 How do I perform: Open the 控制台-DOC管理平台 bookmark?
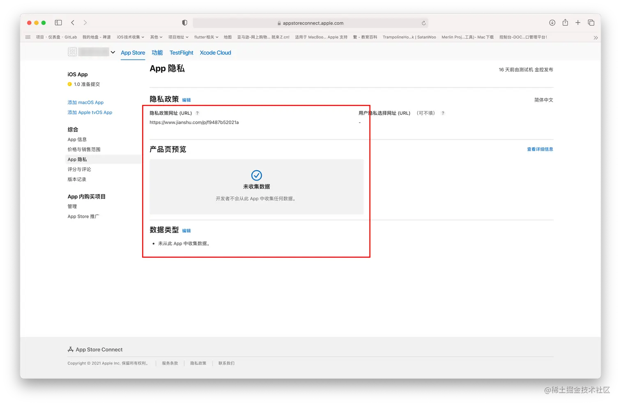(x=523, y=37)
